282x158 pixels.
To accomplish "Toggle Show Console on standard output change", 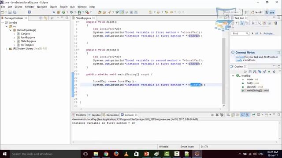I will point(243,115).
